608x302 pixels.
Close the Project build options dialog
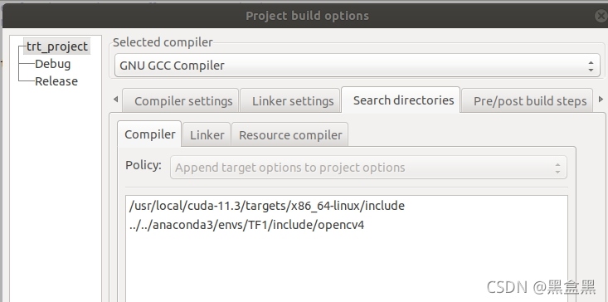pos(602,16)
